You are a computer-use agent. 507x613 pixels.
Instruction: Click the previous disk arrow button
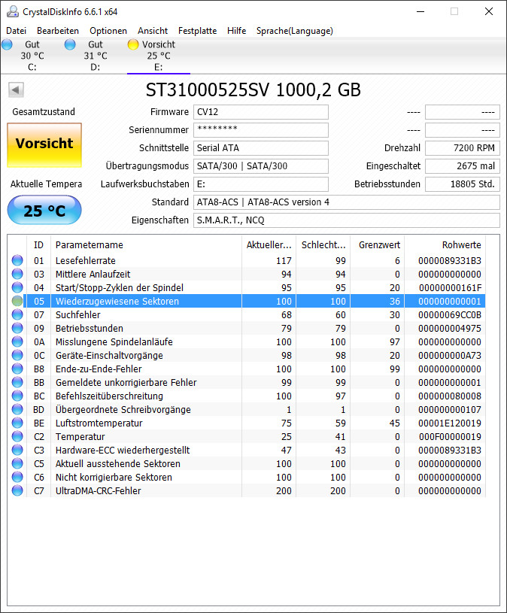pos(16,90)
